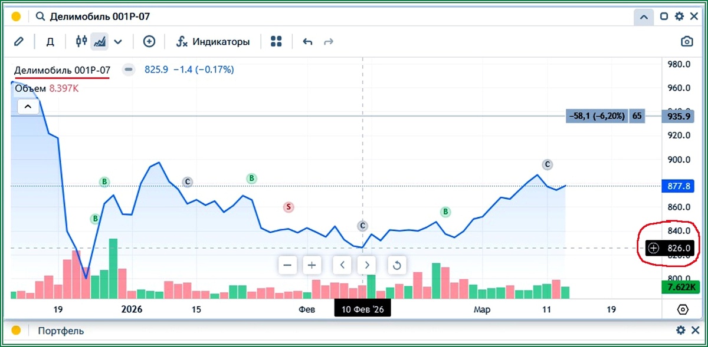708x347 pixels.
Task: Click the 825.9 last price value in legend
Action: pos(156,70)
